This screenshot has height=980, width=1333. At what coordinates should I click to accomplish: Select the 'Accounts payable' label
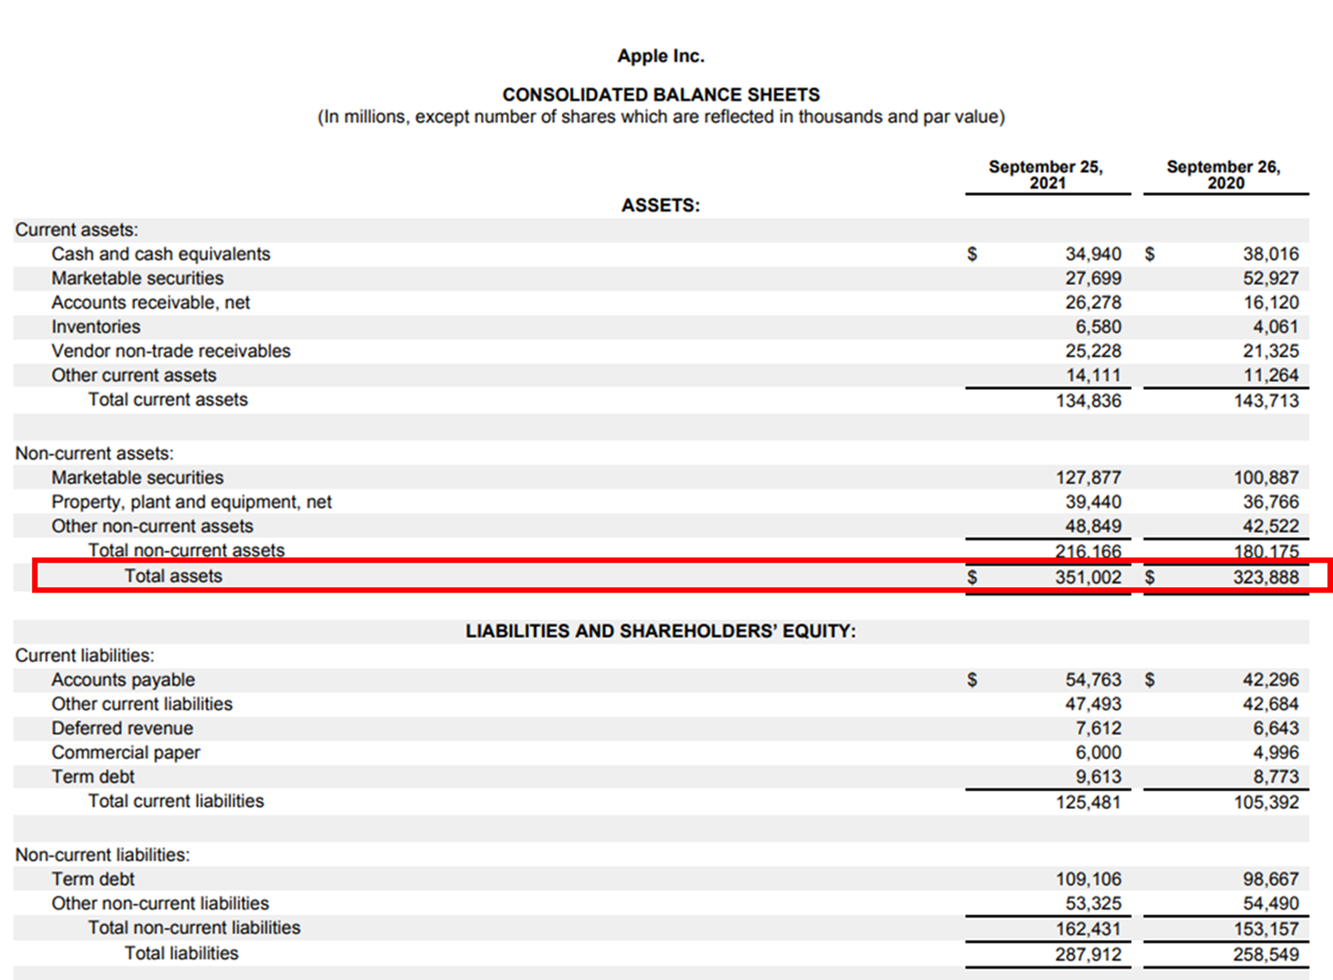tap(123, 680)
